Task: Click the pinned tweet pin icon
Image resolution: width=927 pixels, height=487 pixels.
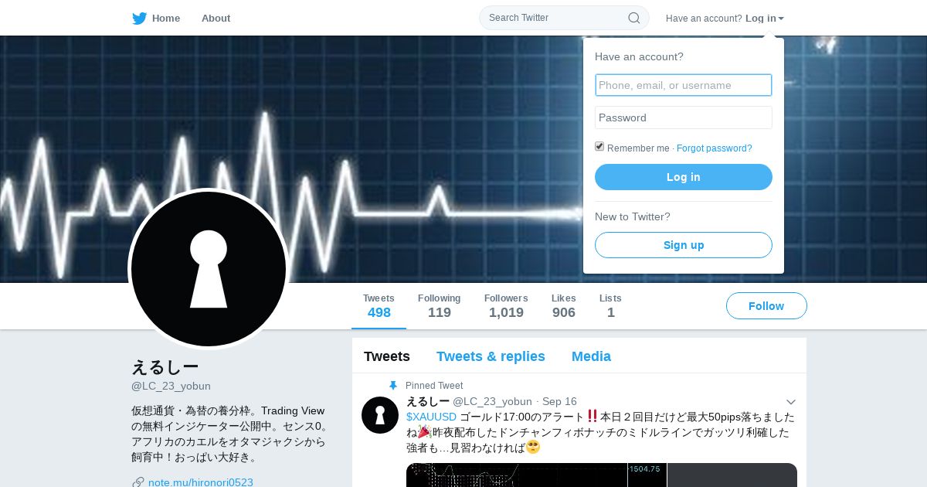Action: point(393,385)
